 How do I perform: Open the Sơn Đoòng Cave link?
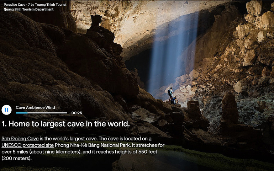[x=20, y=138]
